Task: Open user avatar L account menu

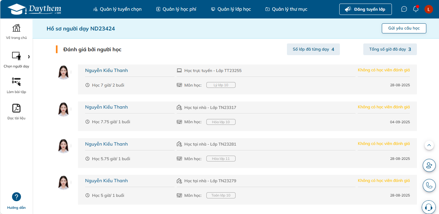Action: (x=429, y=9)
